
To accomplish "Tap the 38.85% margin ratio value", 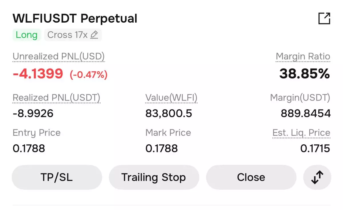I will pyautogui.click(x=304, y=74).
